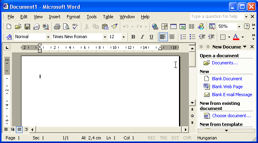258x143 pixels.
Task: Open the Style dropdown showing Normal
Action: [48, 37]
